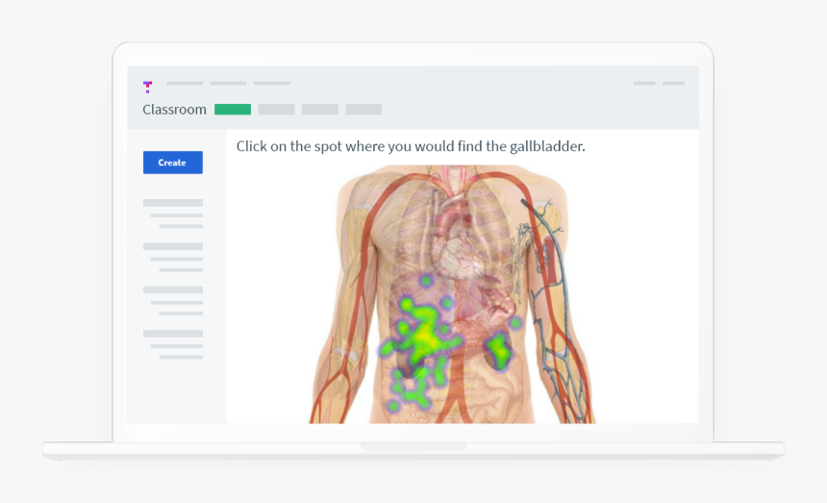Select the bottom sidebar section heading

(x=173, y=334)
